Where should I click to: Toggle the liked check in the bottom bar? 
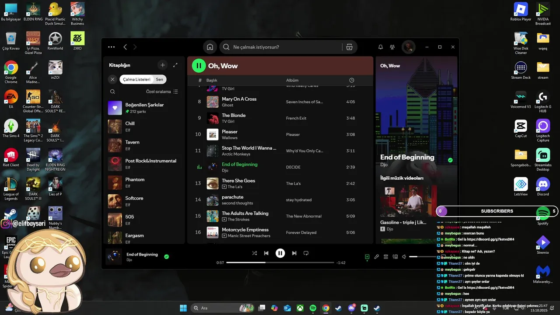click(x=166, y=257)
